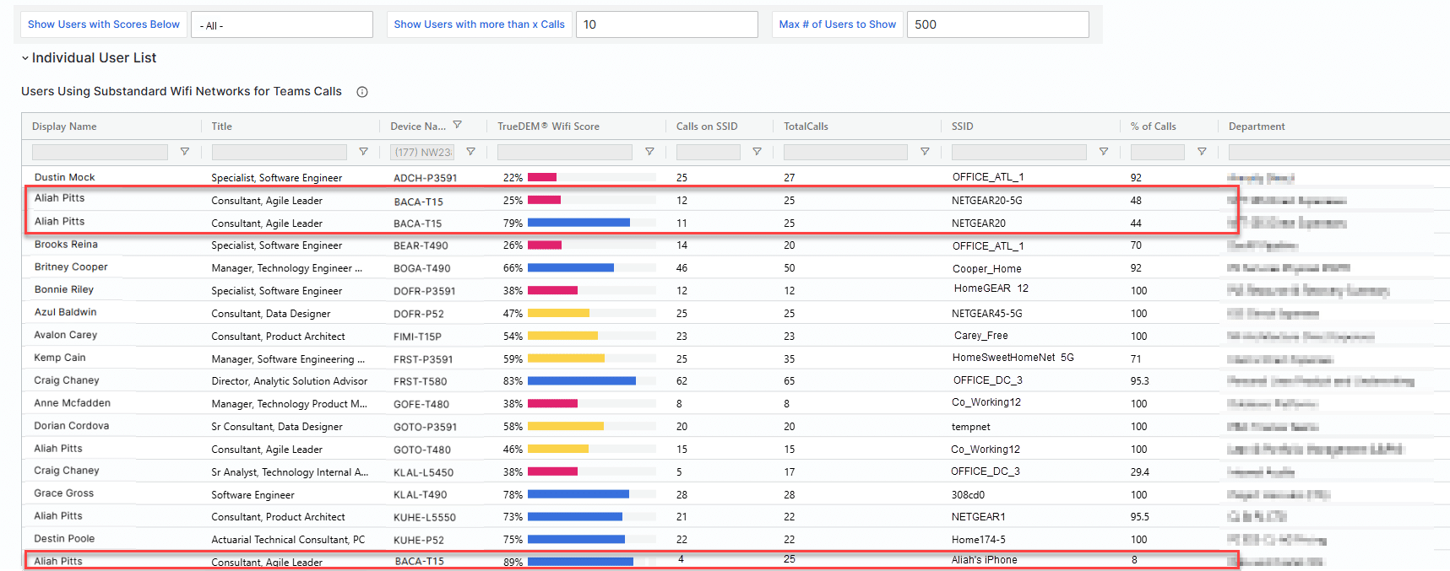Click filter icon under TrueDEM Wifi Score

649,152
